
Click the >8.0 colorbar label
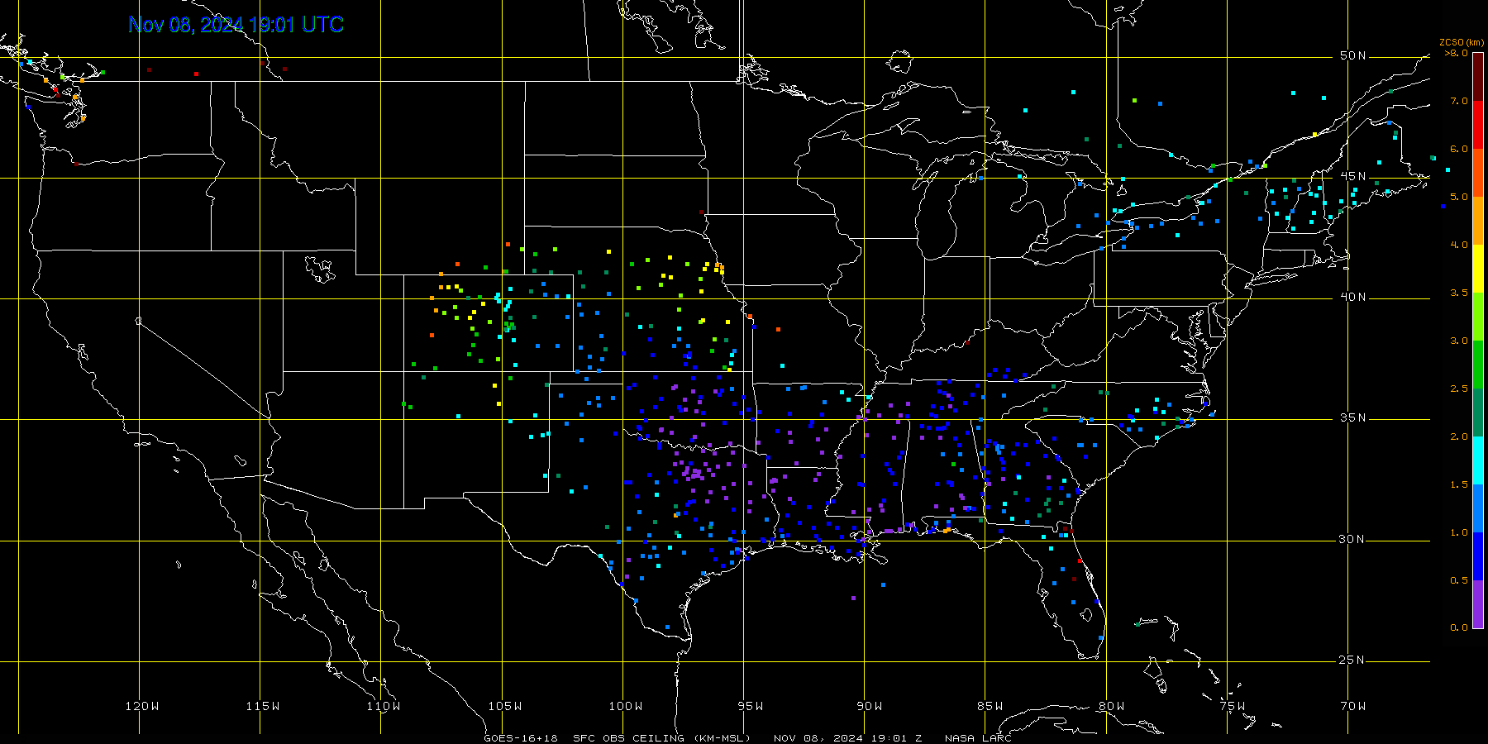coord(1457,53)
